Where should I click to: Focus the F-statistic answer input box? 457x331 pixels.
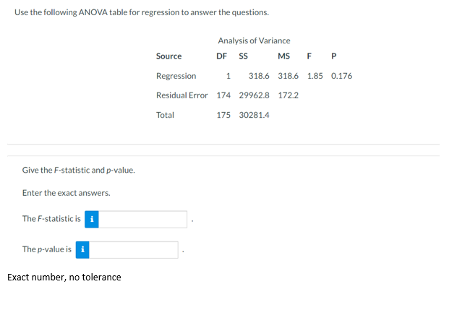pyautogui.click(x=143, y=219)
